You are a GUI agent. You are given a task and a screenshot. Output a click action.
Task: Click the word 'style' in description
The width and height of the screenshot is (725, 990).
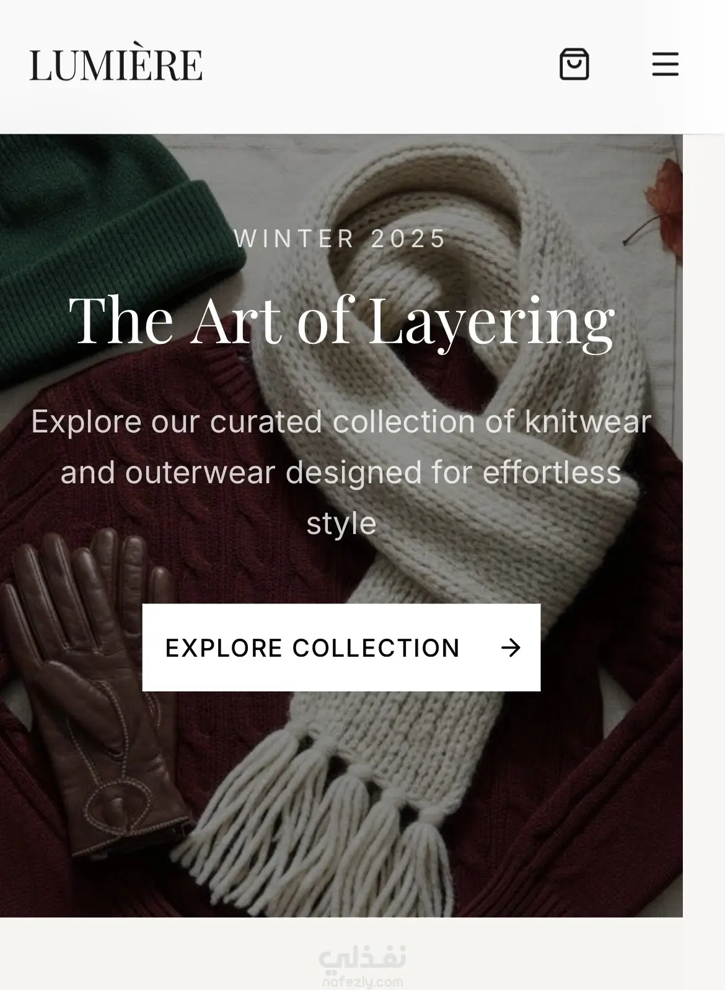[341, 523]
